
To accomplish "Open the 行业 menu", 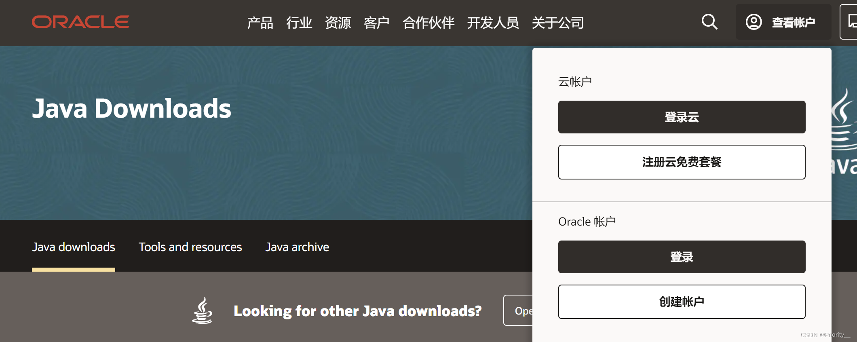I will pos(299,23).
